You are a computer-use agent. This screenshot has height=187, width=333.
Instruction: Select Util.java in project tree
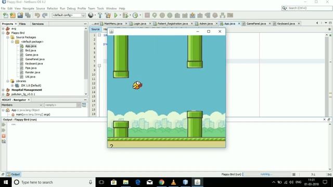click(x=30, y=77)
